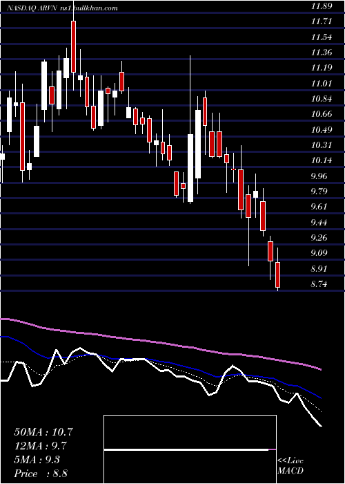This screenshot has width=345, height=484.
Task: Click the 10.31 price axis label
Action: (322, 145)
